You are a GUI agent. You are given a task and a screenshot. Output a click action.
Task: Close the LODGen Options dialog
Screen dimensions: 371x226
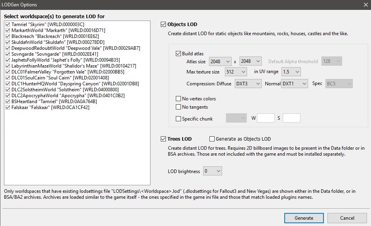[x=365, y=5]
